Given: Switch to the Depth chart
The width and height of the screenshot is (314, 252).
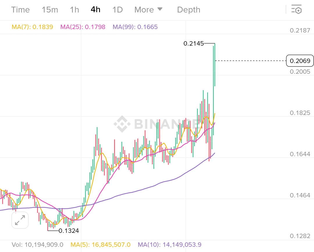Looking at the screenshot, I should coord(189,10).
